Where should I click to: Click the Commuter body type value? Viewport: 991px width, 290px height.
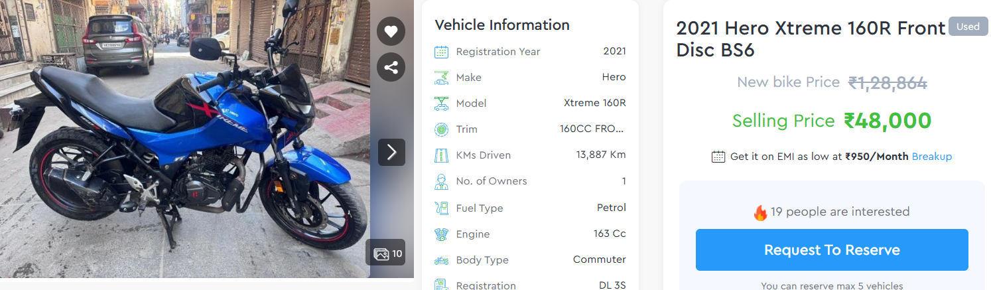coord(600,259)
